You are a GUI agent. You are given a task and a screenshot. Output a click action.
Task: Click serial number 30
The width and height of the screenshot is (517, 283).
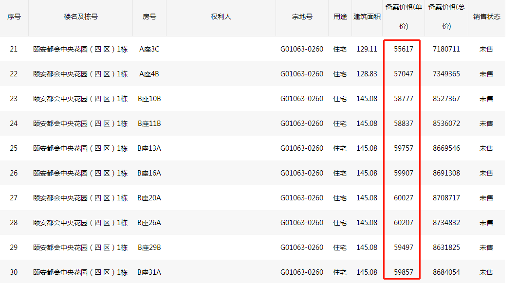click(x=14, y=272)
